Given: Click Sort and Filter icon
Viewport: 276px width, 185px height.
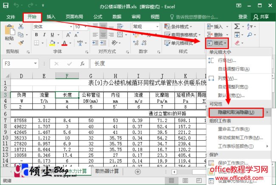Looking at the screenshot, I should coord(250,27).
